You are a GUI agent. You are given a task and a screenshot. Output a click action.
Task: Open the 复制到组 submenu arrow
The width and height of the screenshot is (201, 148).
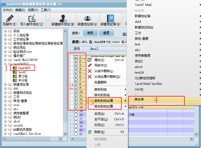coord(125,90)
